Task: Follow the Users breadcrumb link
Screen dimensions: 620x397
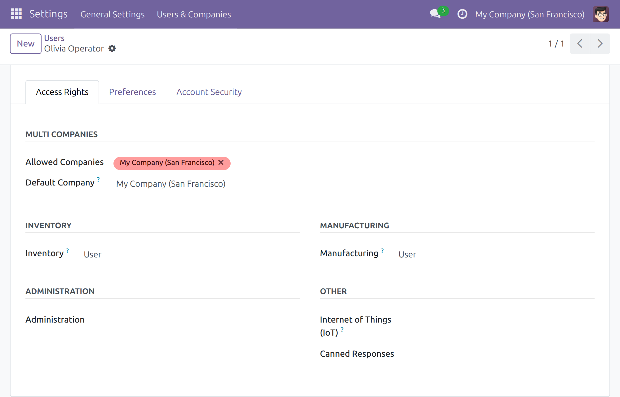Action: [54, 38]
